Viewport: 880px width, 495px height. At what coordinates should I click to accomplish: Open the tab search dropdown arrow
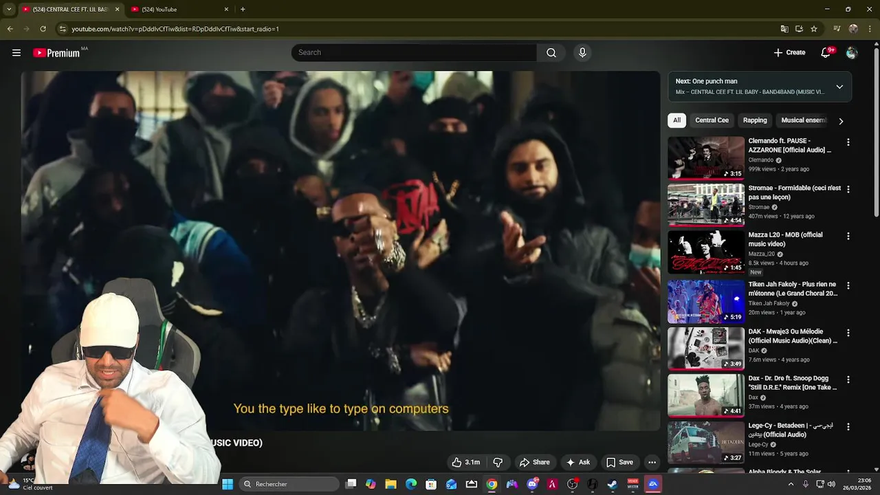coord(9,10)
